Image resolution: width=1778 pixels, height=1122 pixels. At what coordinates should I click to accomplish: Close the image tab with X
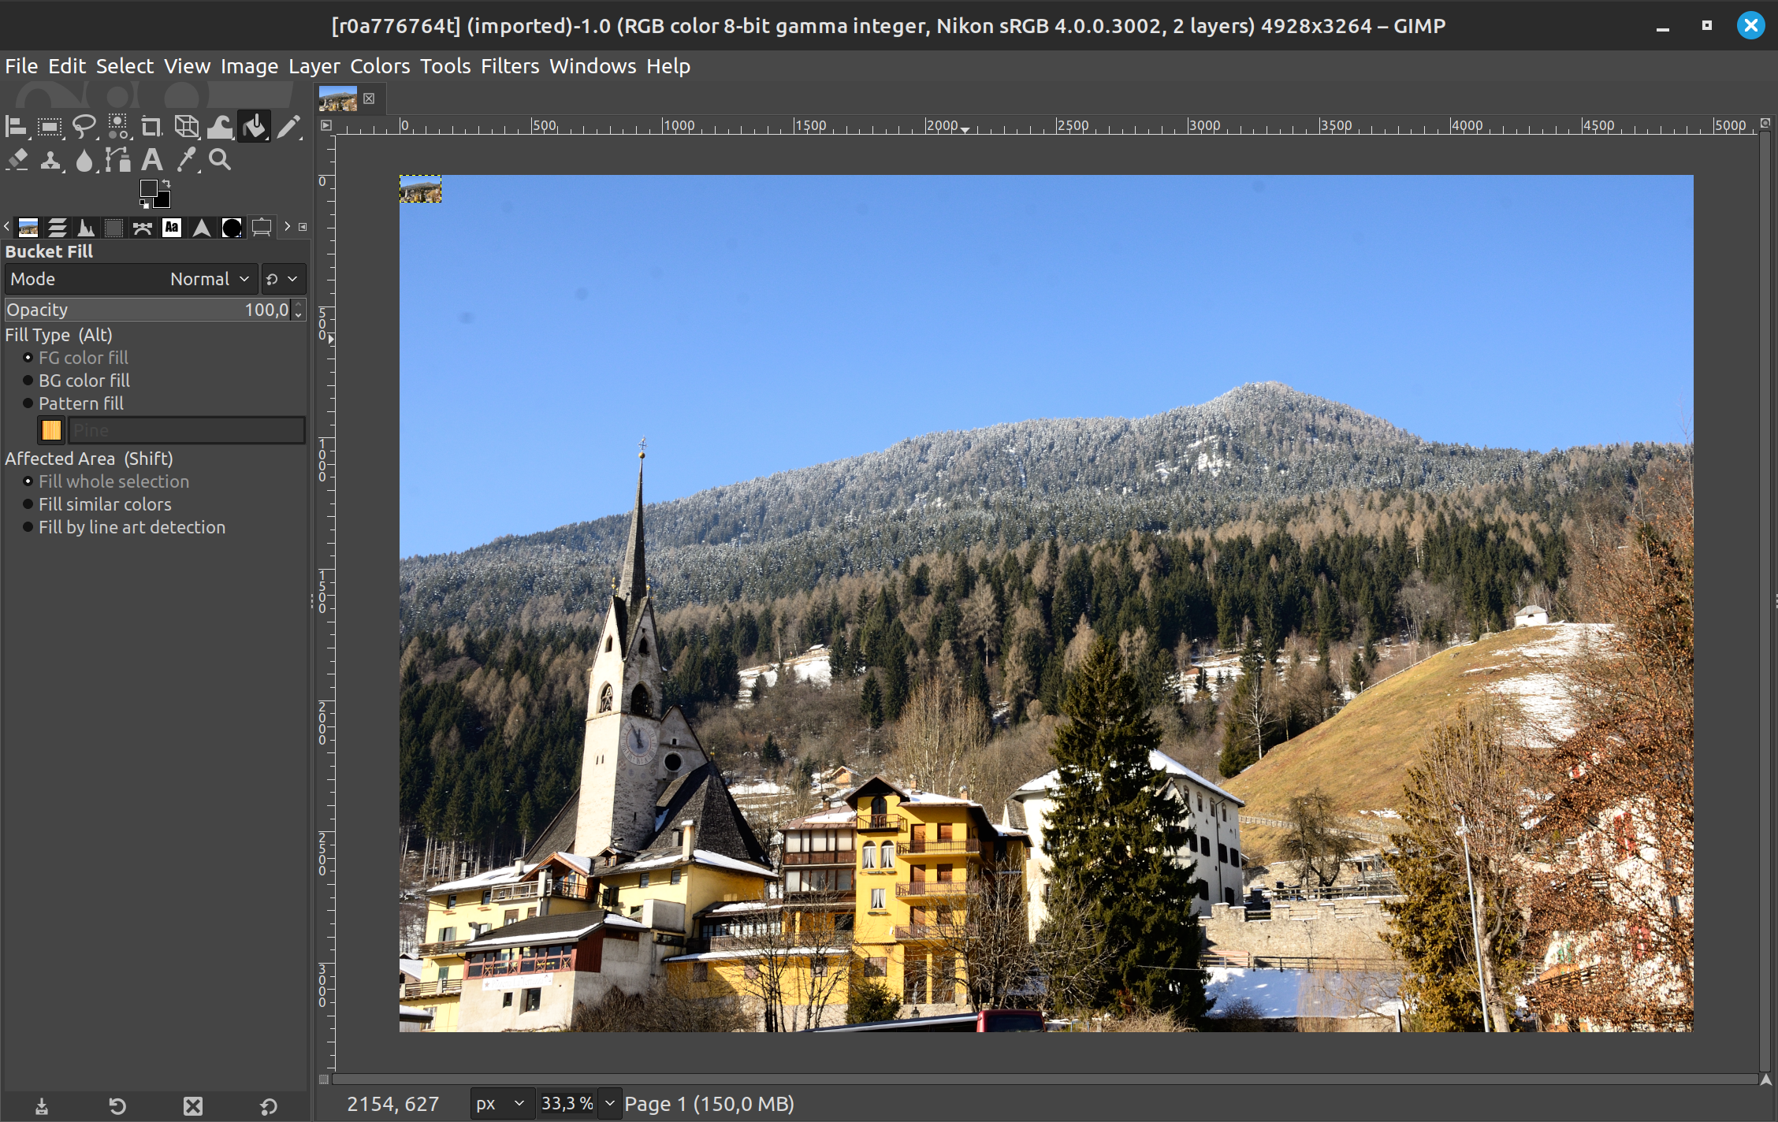[x=369, y=98]
